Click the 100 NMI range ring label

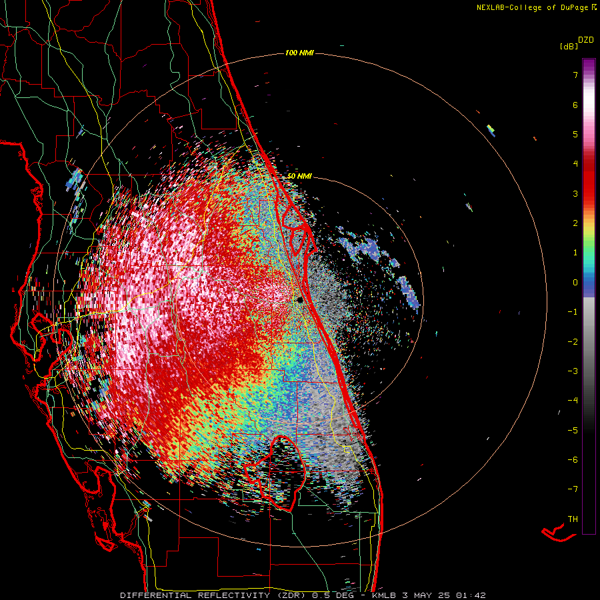pyautogui.click(x=299, y=53)
